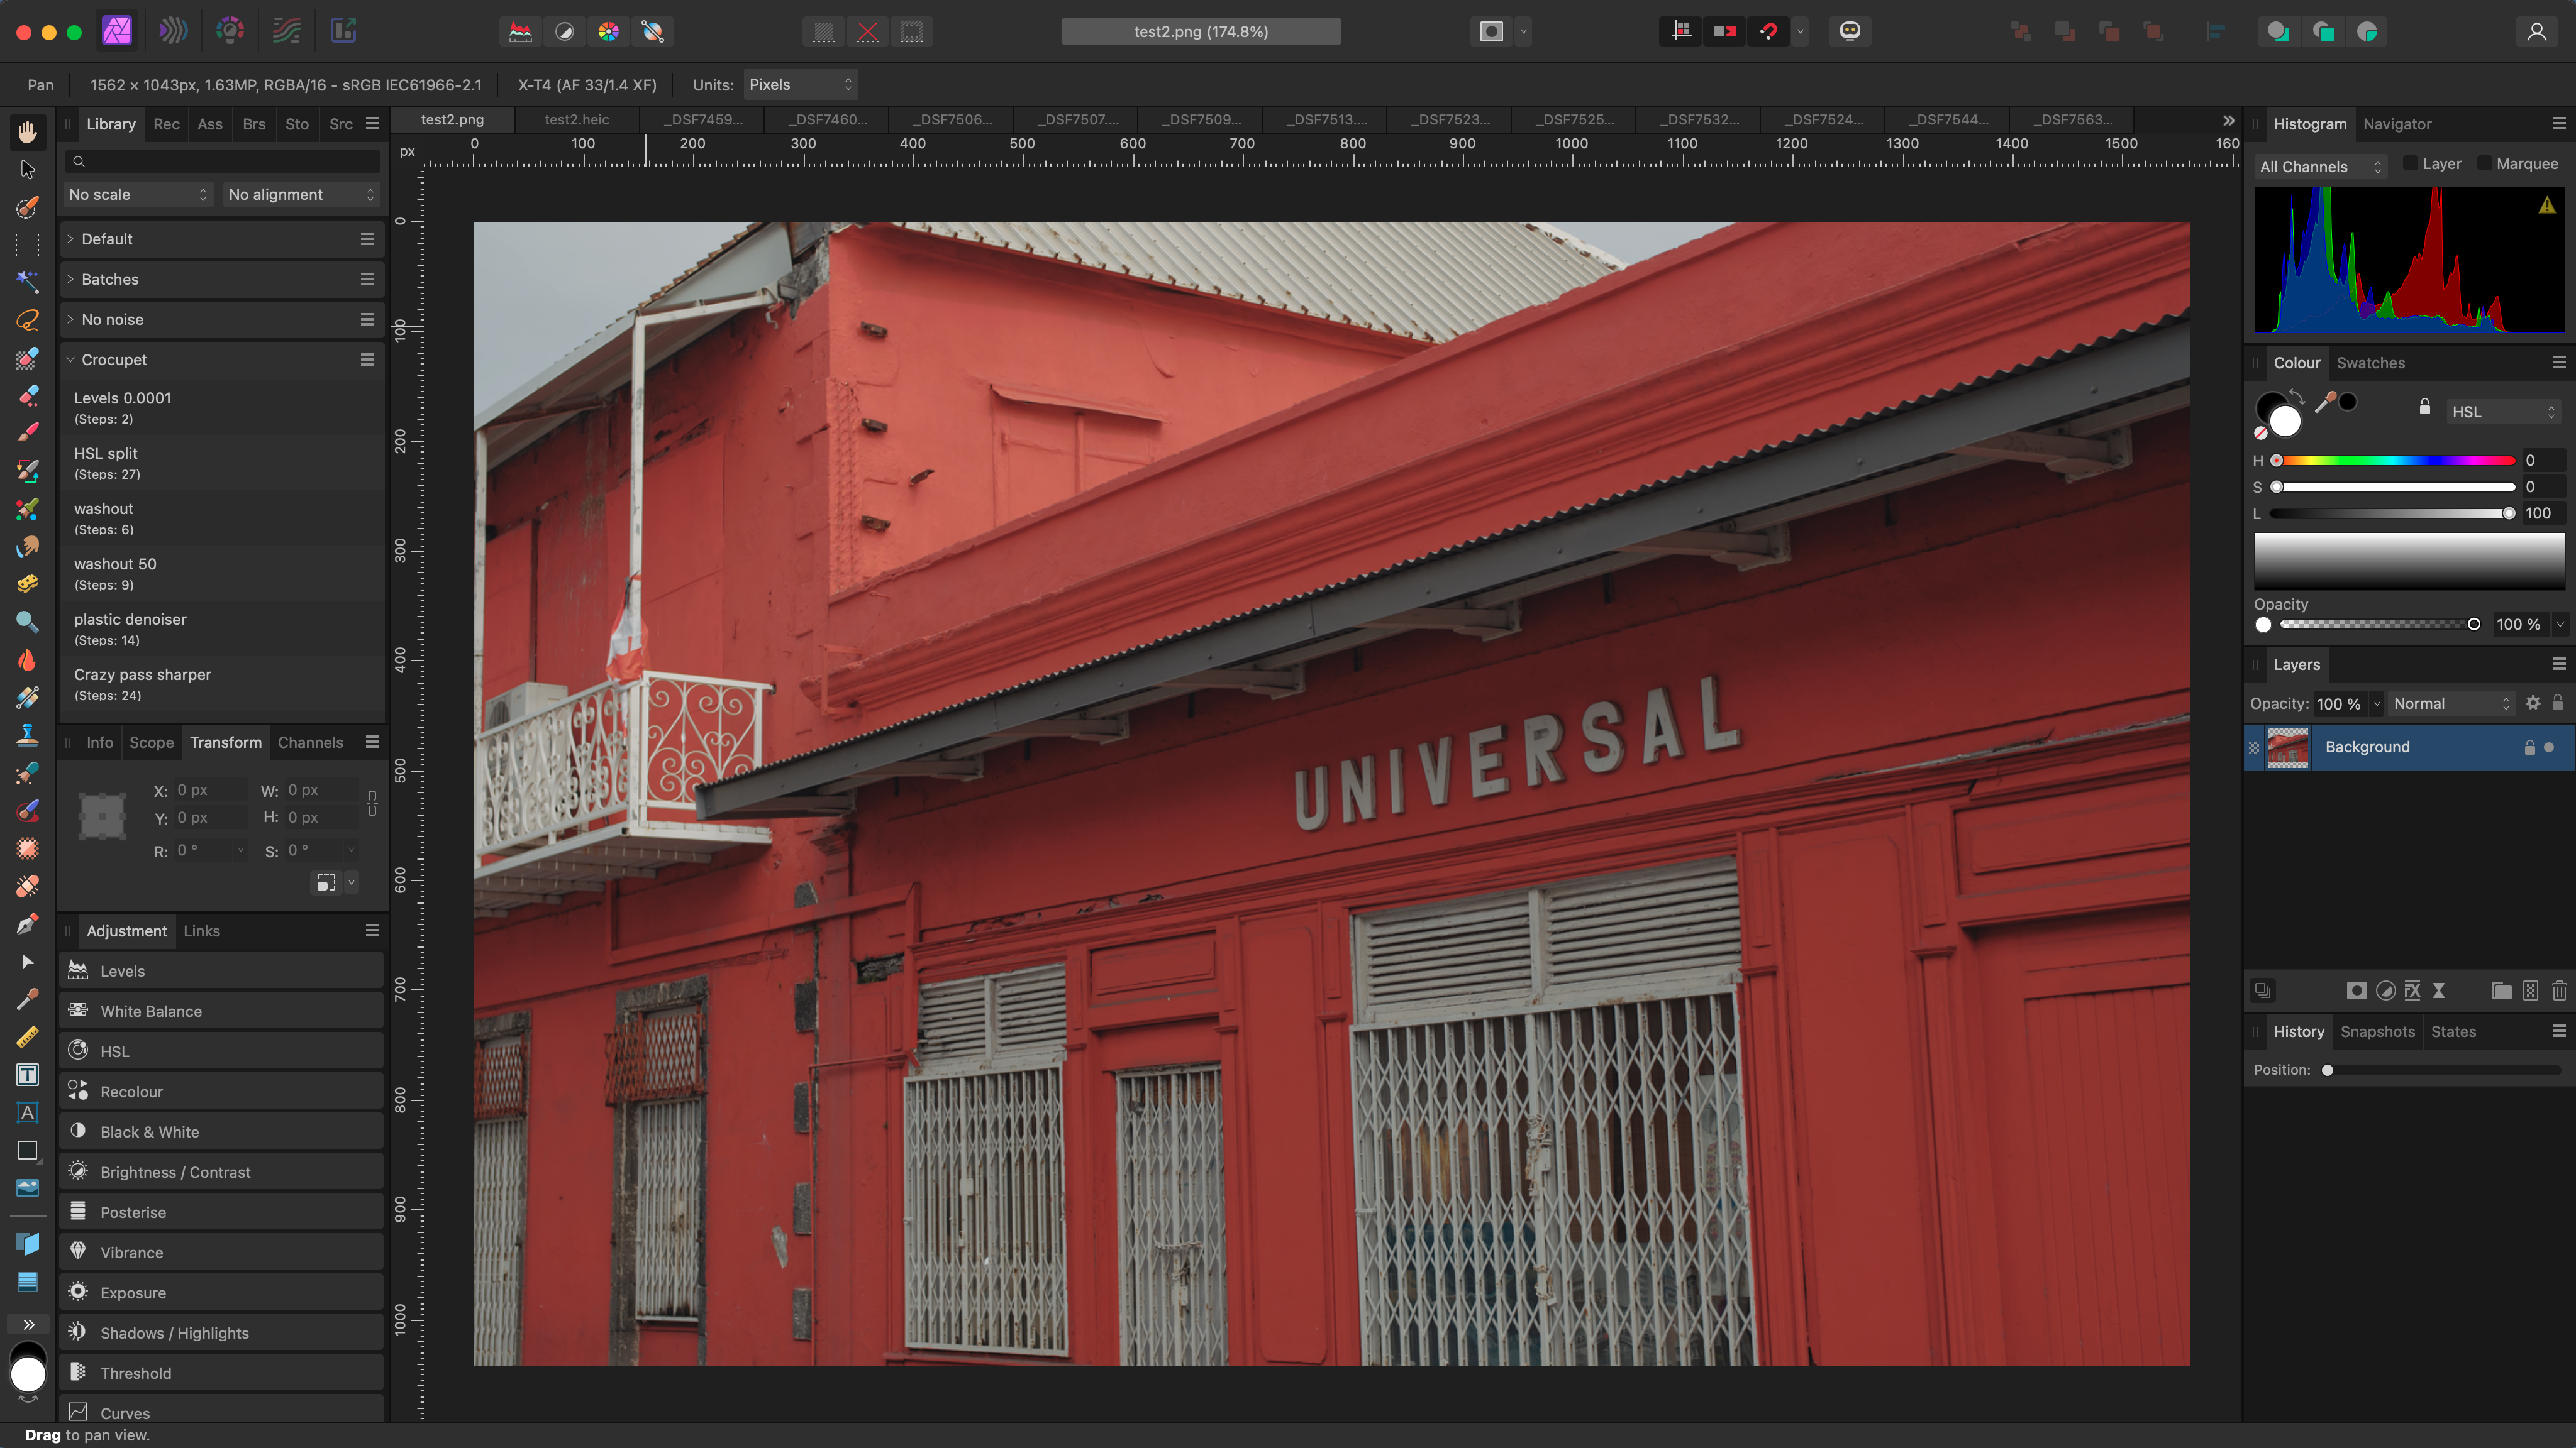Run the Crazy pass sharper macro
This screenshot has width=2576, height=1448.
pos(221,684)
